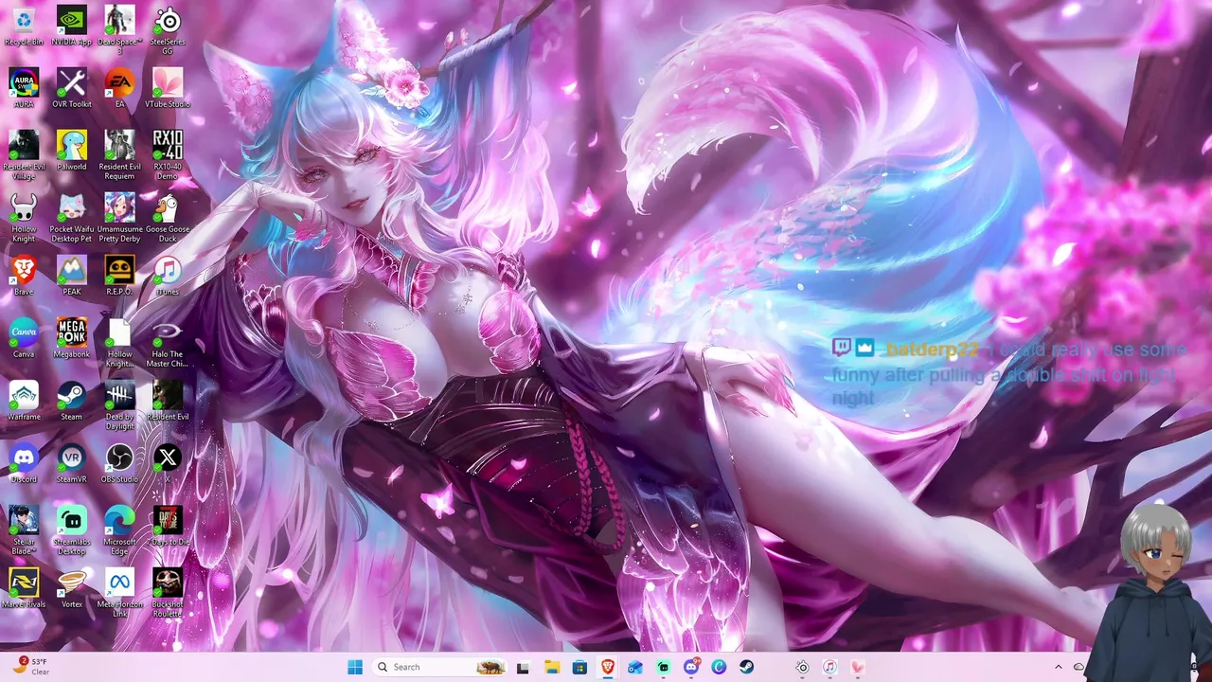Select Meta Horizon Link desktop icon
Viewport: 1212px width, 682px height.
[119, 593]
